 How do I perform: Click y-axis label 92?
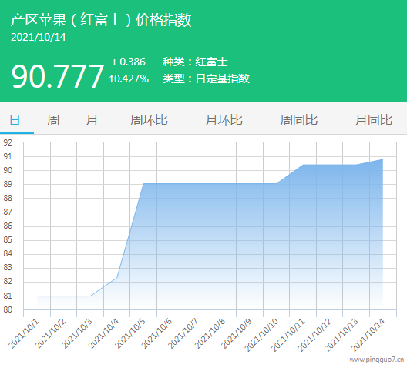8,142
